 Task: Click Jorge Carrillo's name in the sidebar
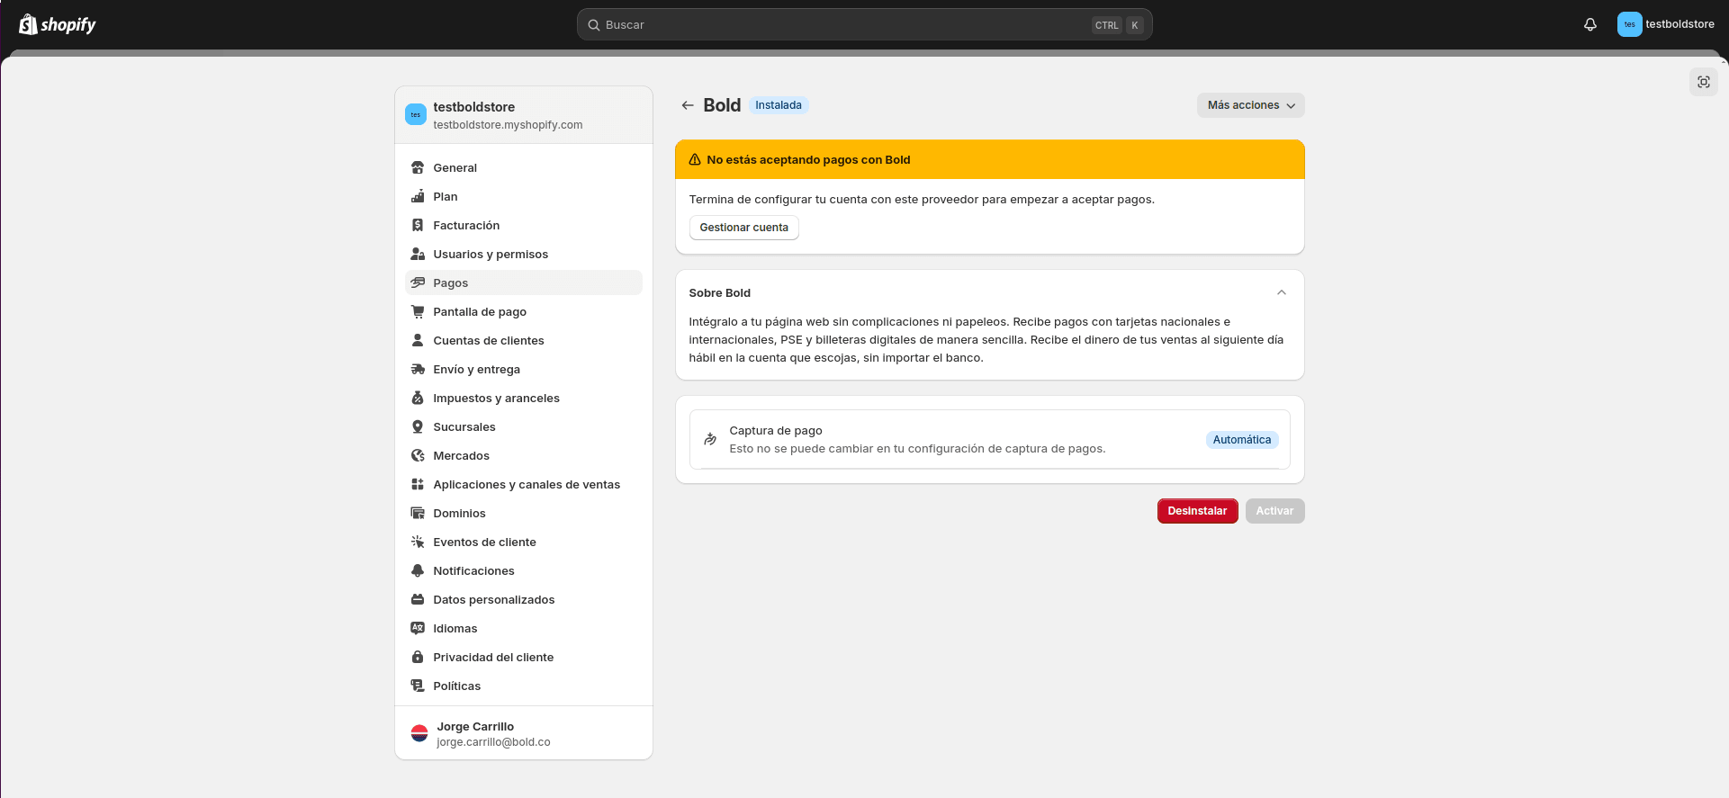(475, 726)
